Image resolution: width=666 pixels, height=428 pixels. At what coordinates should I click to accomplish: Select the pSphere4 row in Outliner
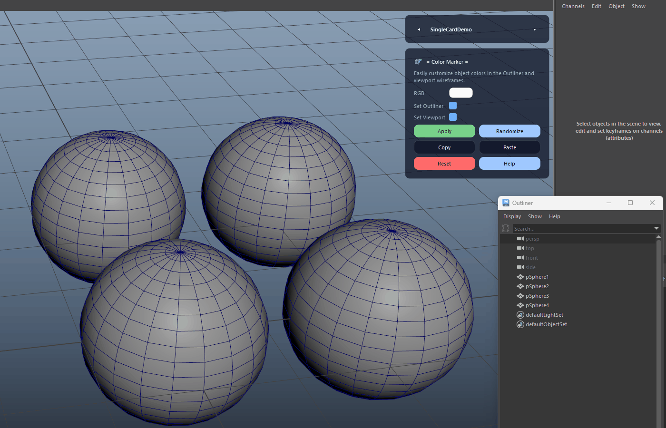[578, 305]
